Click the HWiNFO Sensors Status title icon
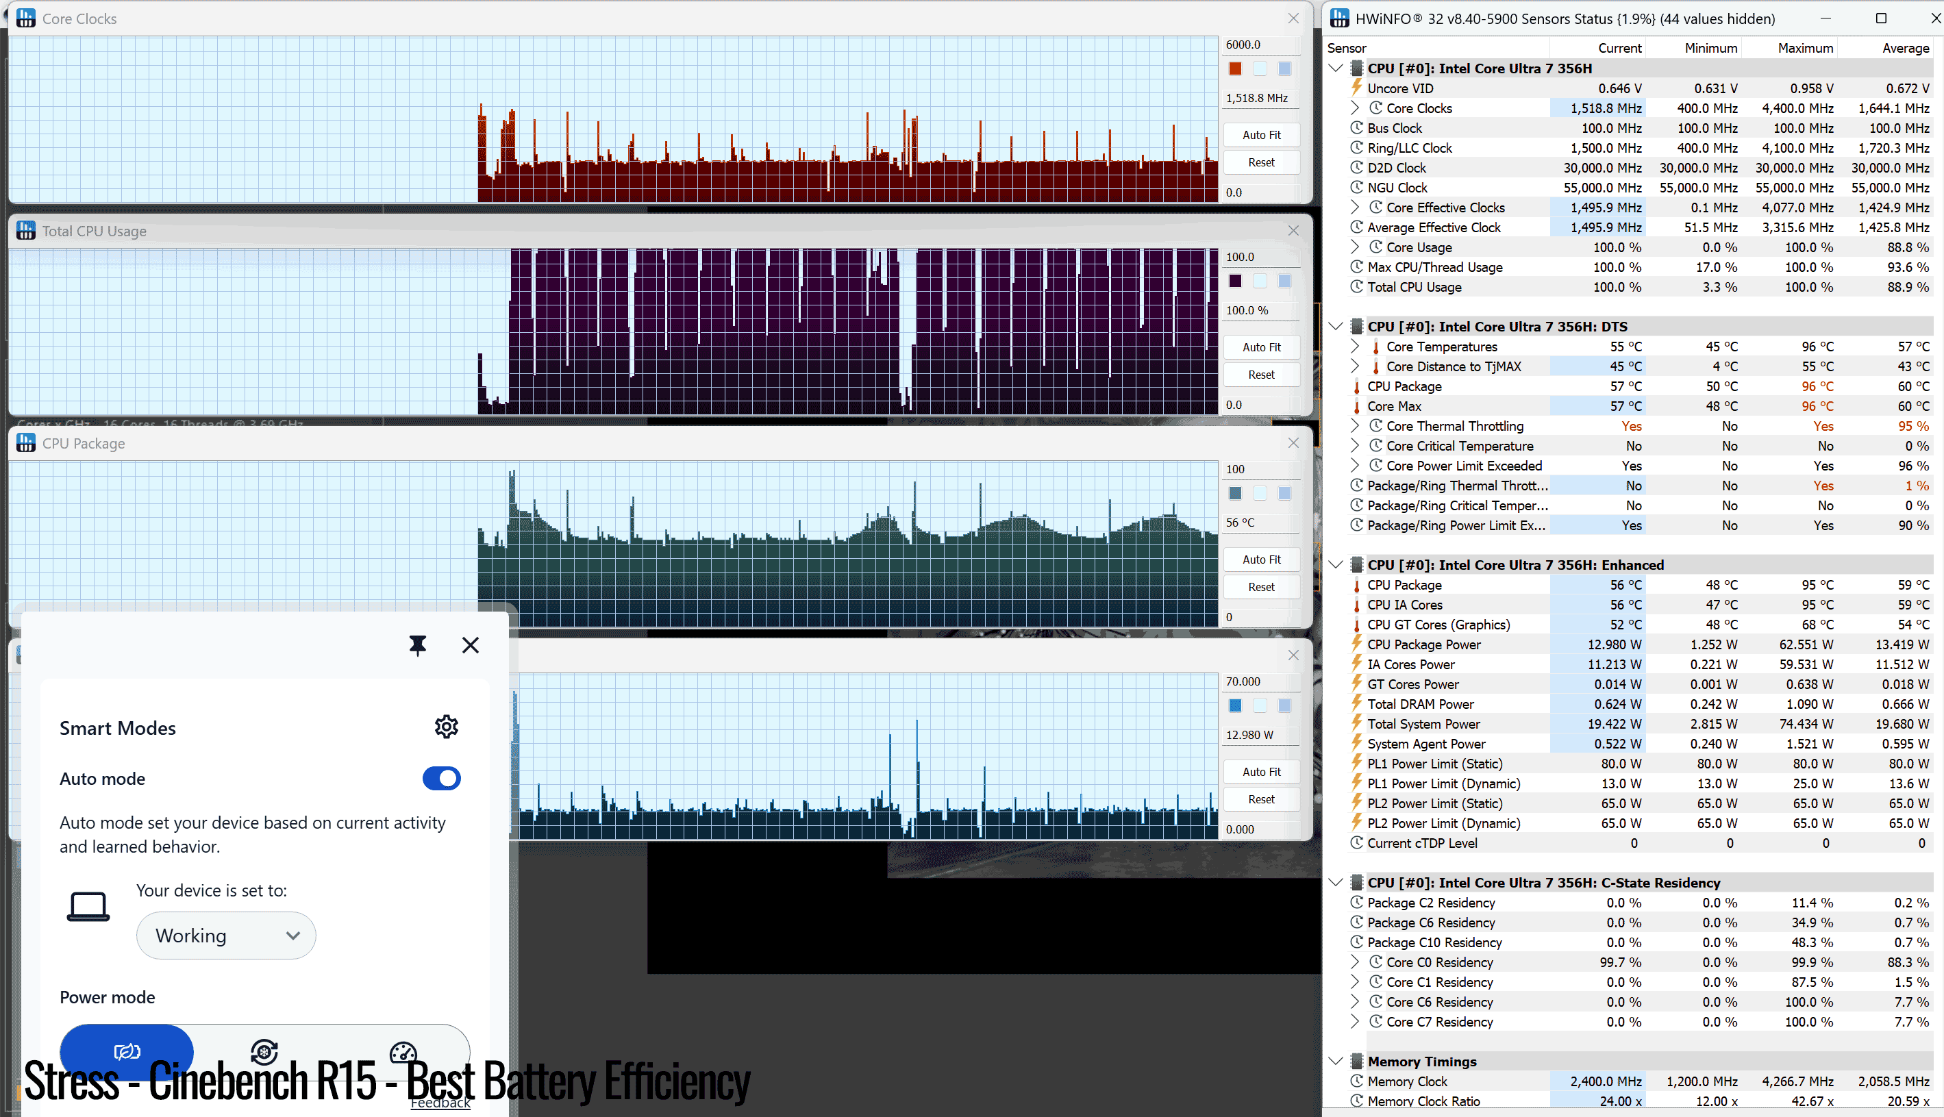Screen dimensions: 1944x1117 coord(1339,18)
